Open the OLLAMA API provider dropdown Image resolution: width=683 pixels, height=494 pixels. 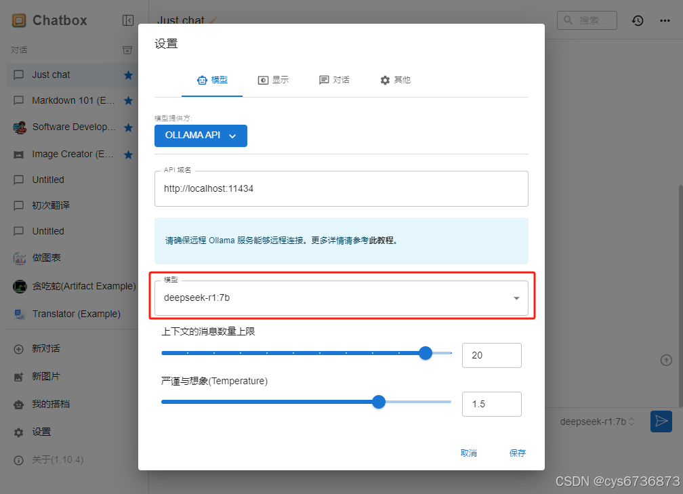201,136
